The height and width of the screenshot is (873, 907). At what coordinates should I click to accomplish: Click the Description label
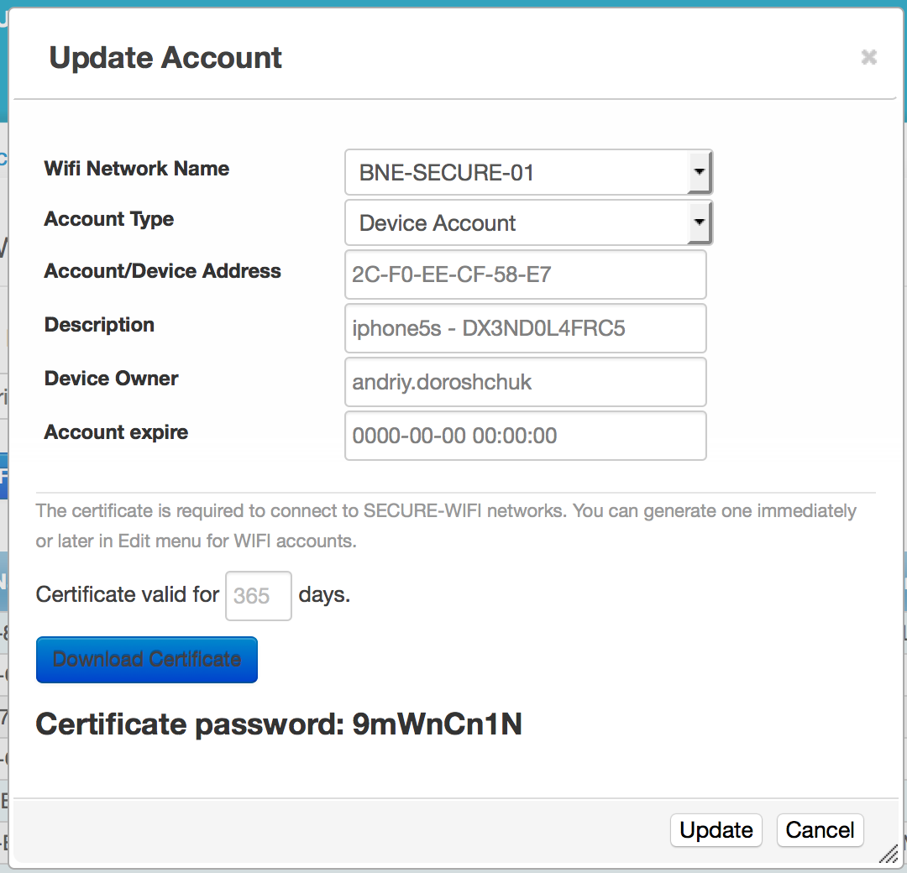pyautogui.click(x=99, y=325)
